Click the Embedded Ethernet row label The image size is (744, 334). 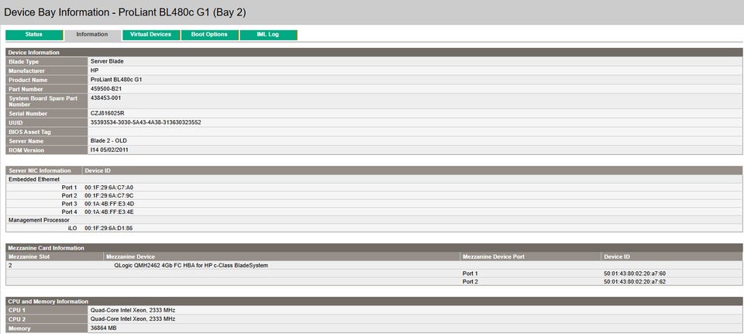coord(34,179)
